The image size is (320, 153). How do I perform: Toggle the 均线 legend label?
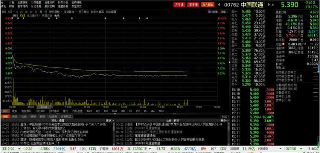click(x=23, y=15)
